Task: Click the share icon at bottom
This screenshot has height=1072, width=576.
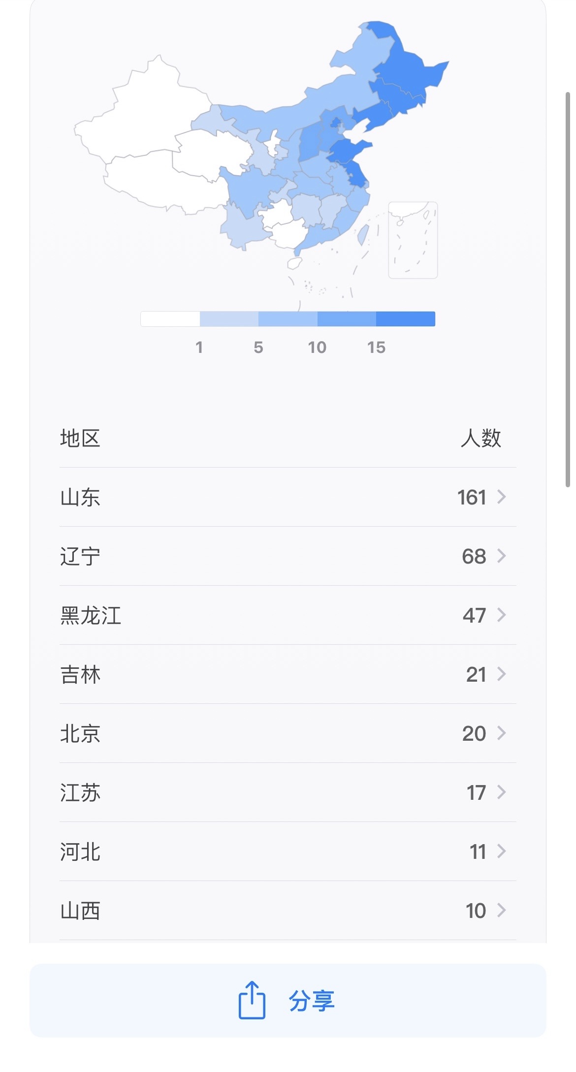Action: [x=252, y=1000]
